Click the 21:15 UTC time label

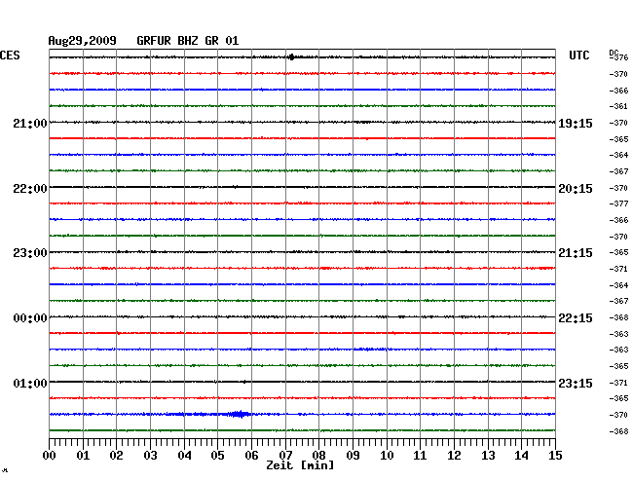[576, 253]
